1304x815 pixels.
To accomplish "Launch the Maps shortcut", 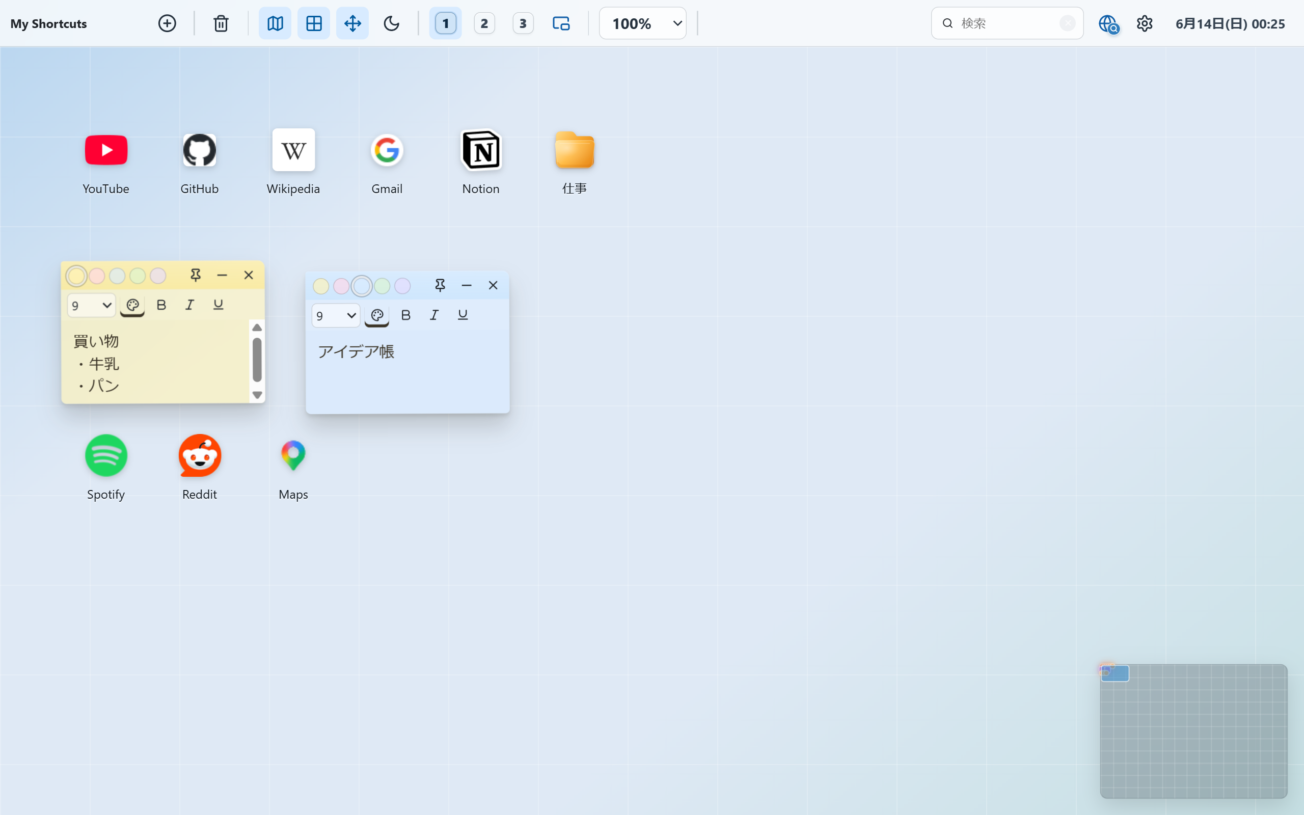I will [293, 455].
